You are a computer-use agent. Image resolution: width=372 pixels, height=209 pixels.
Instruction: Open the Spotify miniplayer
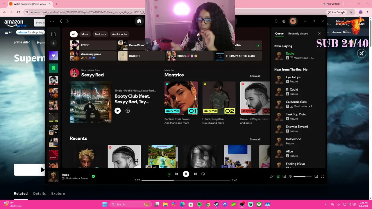316,176
